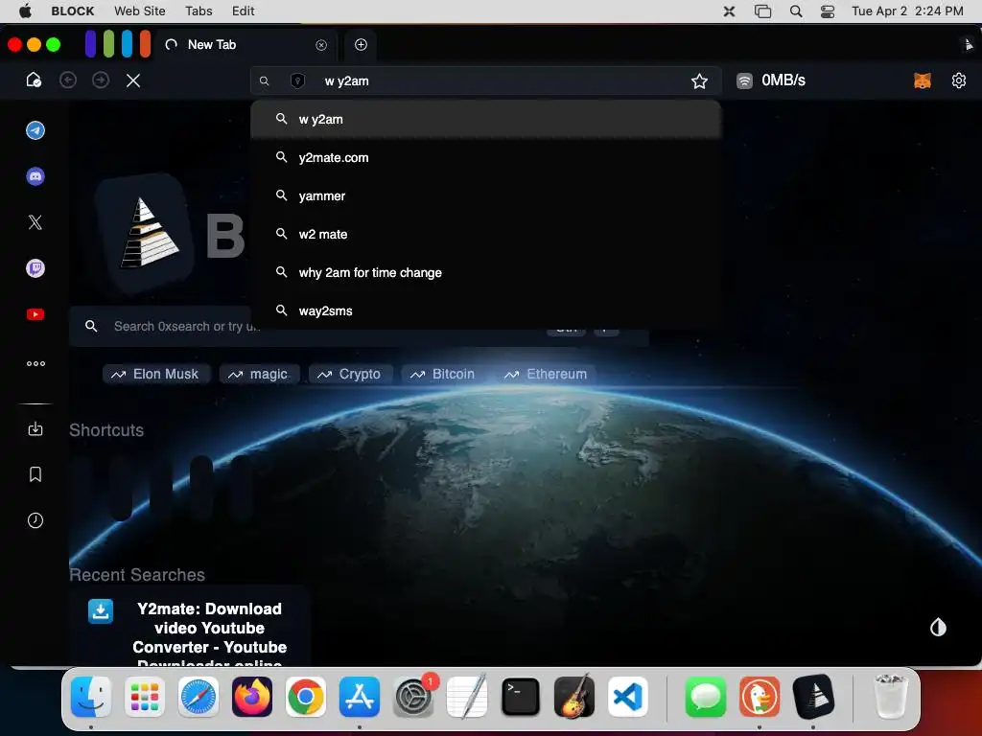Open the bookmarks panel in sidebar
Viewport: 982px width, 736px height.
pyautogui.click(x=35, y=474)
